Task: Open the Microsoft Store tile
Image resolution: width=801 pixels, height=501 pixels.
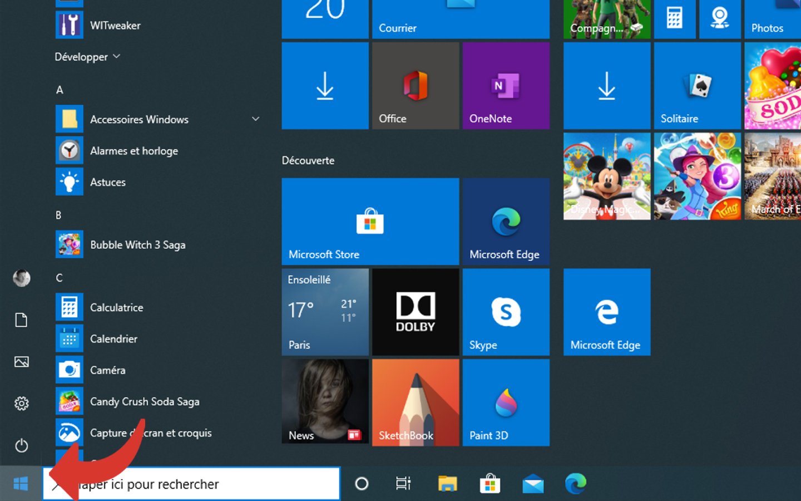Action: [370, 221]
